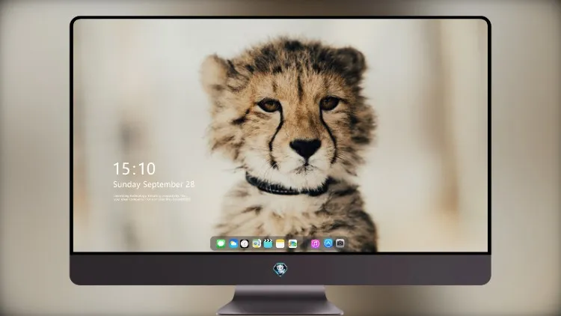Image resolution: width=561 pixels, height=316 pixels.
Task: Open the green Messages app in dock
Action: tap(221, 243)
